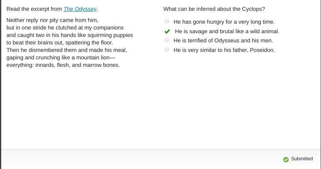Open The Odyssey link
Screen dimensions: 321x169
point(80,9)
